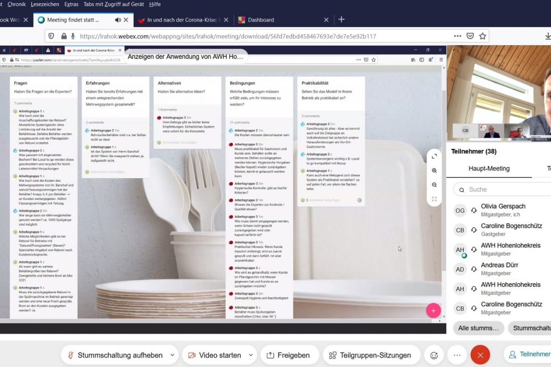
Task: Expand audio options arrow beside Stummschaltung aufheben
Action: (172, 355)
